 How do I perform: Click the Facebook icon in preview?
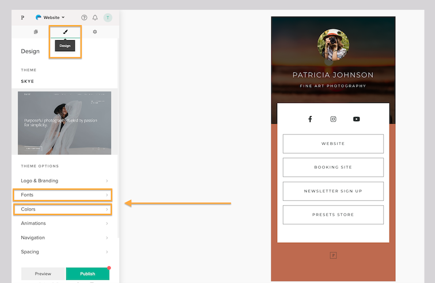pos(310,119)
